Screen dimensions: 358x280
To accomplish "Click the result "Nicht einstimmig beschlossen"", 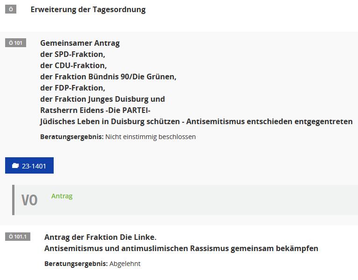I will coord(150,137).
